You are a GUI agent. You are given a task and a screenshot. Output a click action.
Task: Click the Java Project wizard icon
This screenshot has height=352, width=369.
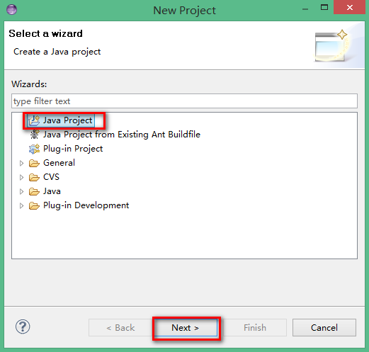pyautogui.click(x=34, y=120)
